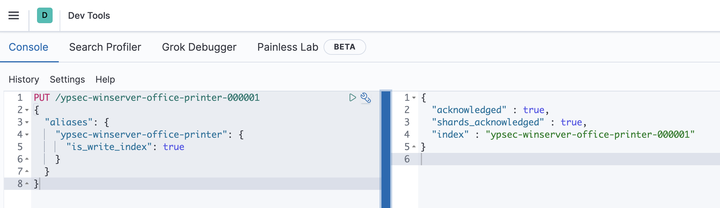This screenshot has height=208, width=720.
Task: Place cursor on the PUT request line
Action: (x=147, y=98)
